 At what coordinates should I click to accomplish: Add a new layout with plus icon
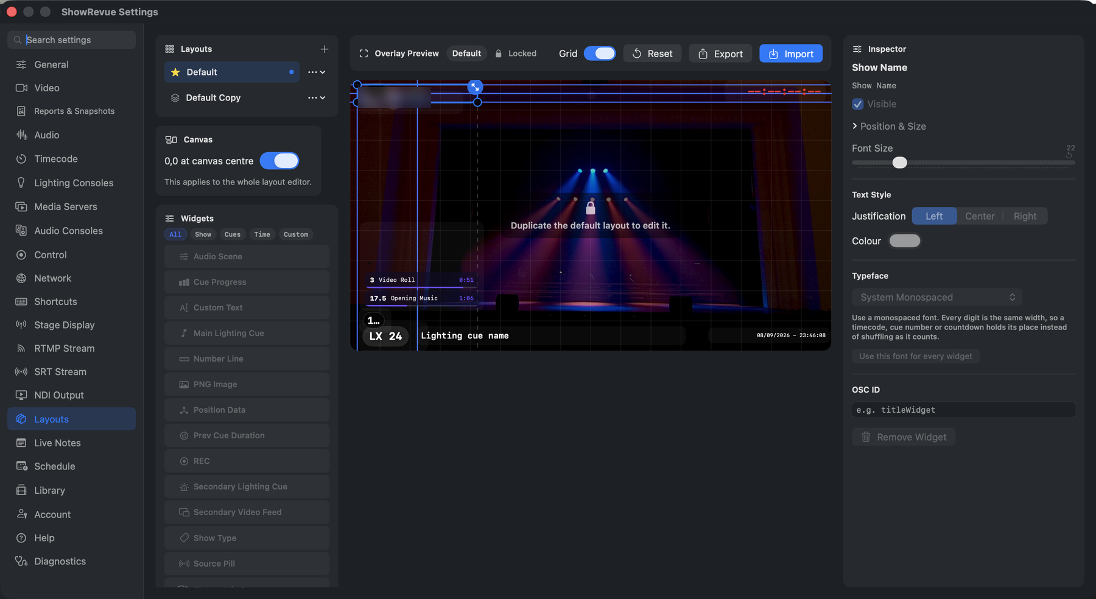[x=325, y=49]
